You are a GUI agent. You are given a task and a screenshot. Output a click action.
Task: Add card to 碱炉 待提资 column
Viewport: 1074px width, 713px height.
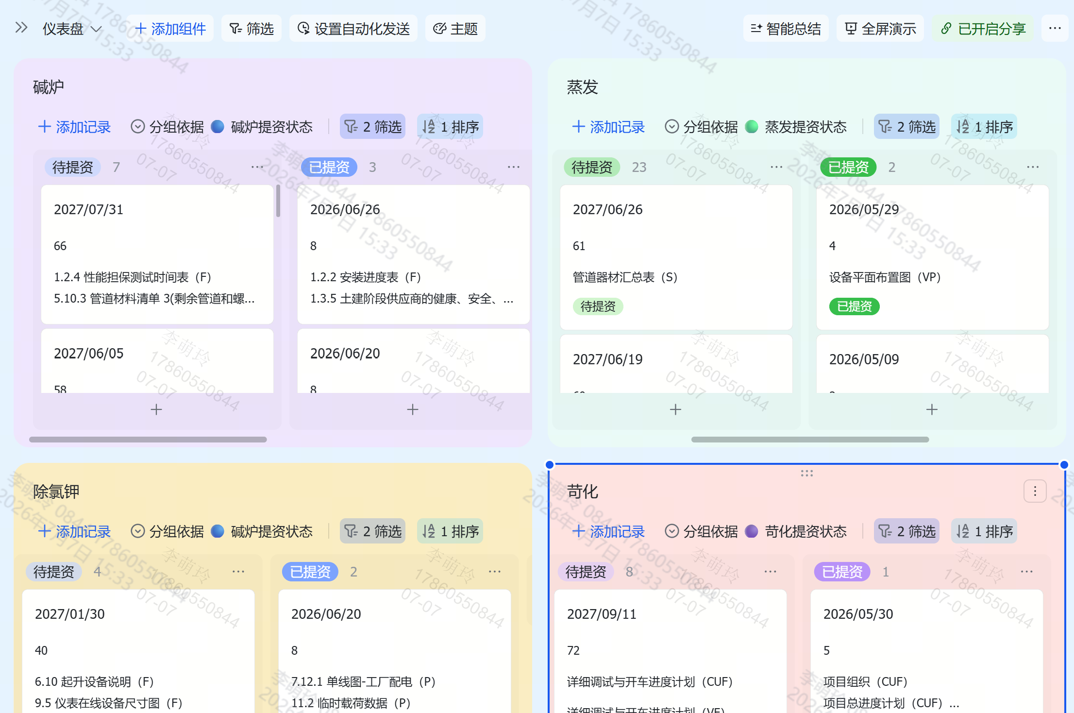click(x=156, y=409)
